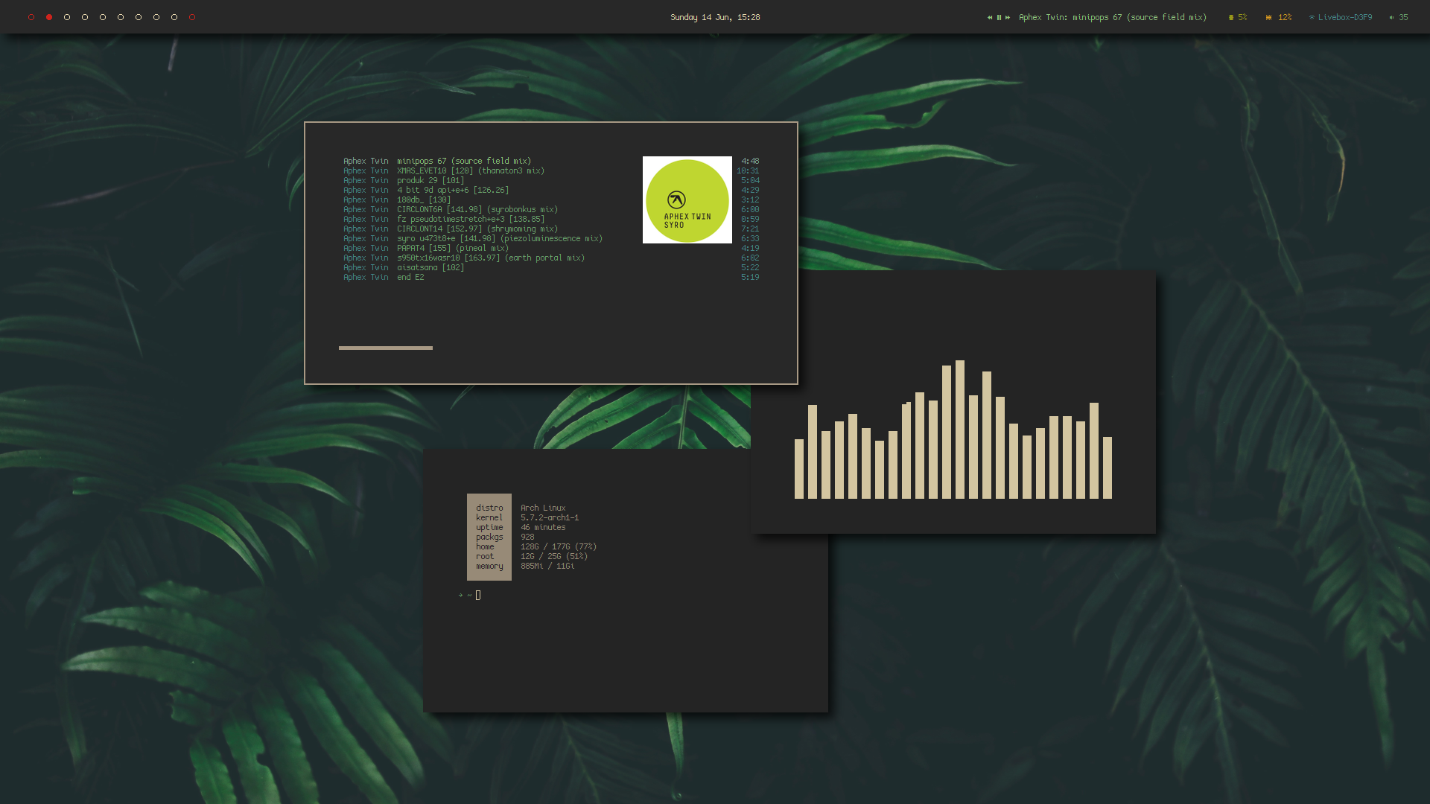The width and height of the screenshot is (1430, 804).
Task: Click the CPU usage icon showing 5%
Action: click(x=1231, y=17)
